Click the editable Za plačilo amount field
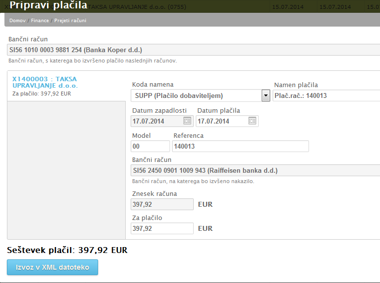 [x=162, y=228]
